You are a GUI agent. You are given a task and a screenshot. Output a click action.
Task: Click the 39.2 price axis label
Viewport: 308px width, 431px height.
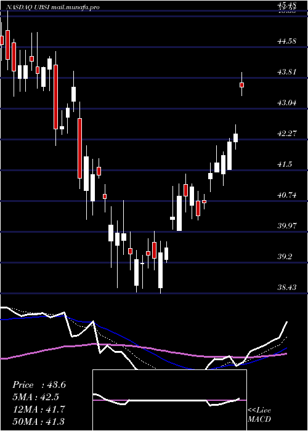coord(285,257)
